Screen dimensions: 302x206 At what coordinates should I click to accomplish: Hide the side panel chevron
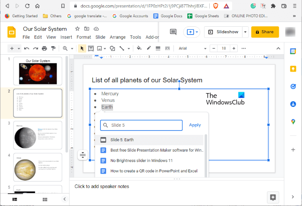[x=293, y=197]
